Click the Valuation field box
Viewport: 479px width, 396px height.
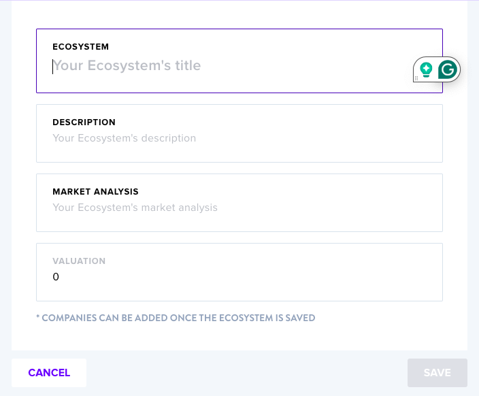click(239, 272)
